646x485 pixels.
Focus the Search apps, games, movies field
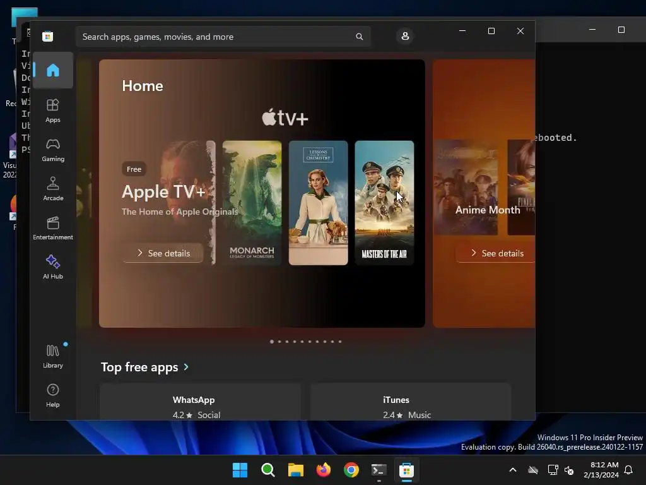[223, 37]
